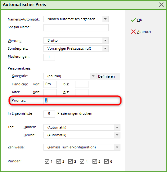Expand the Kategorie dropdown with (neutral)
Viewport: 167px width, 172px height.
point(93,76)
